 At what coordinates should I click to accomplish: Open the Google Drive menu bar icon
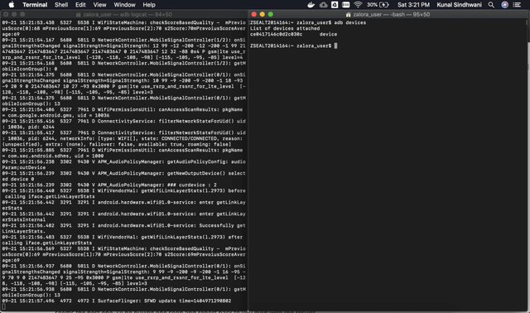[x=335, y=5]
